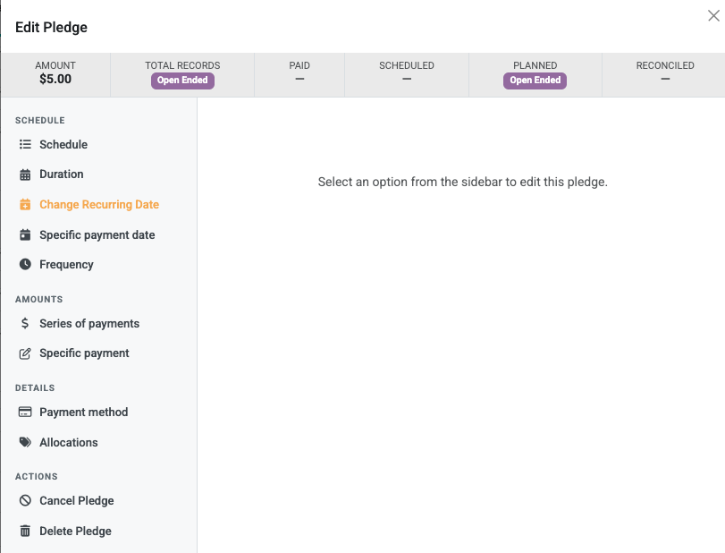The height and width of the screenshot is (553, 725).
Task: Click the Open Ended badge under Total Records
Action: coord(182,81)
